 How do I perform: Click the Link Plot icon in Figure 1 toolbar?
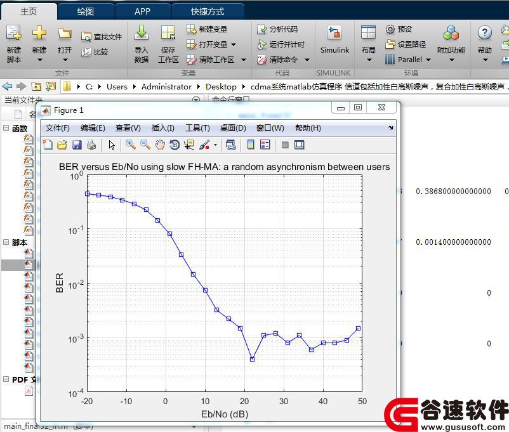click(231, 145)
